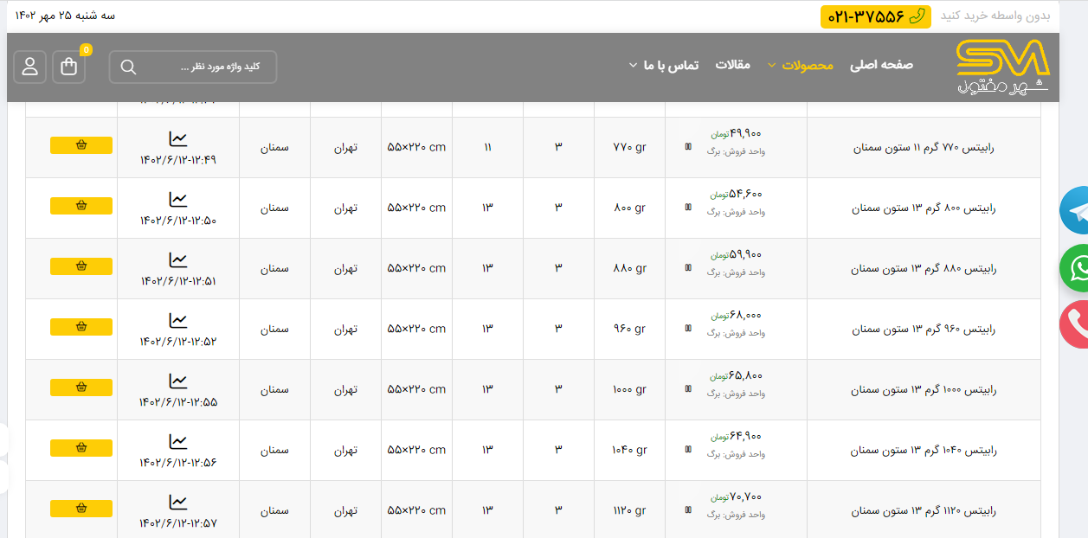Image resolution: width=1088 pixels, height=538 pixels.
Task: View price chart for رابیتس ۷۷۰ گرم
Action: (177, 138)
